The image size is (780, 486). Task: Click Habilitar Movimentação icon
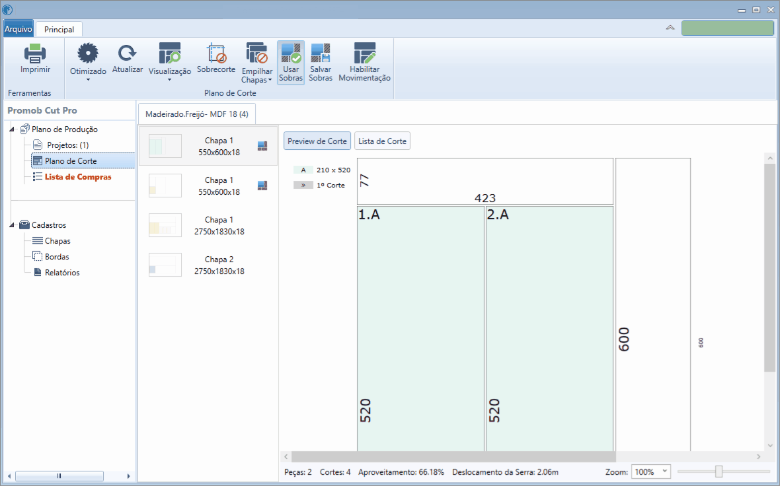coord(365,53)
